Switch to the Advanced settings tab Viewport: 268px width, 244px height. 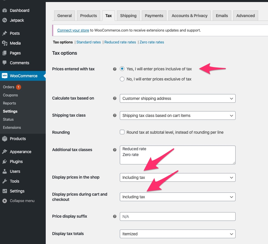tap(246, 16)
